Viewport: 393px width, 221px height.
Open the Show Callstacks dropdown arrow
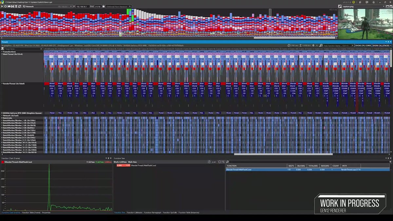390,46
